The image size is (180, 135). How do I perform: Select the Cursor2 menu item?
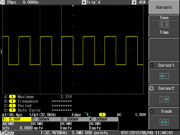point(164,95)
